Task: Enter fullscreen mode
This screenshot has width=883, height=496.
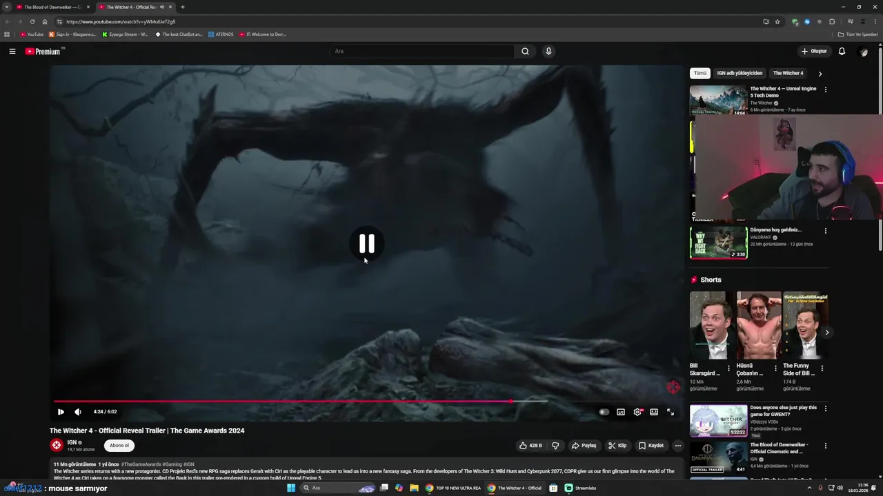Action: (671, 412)
